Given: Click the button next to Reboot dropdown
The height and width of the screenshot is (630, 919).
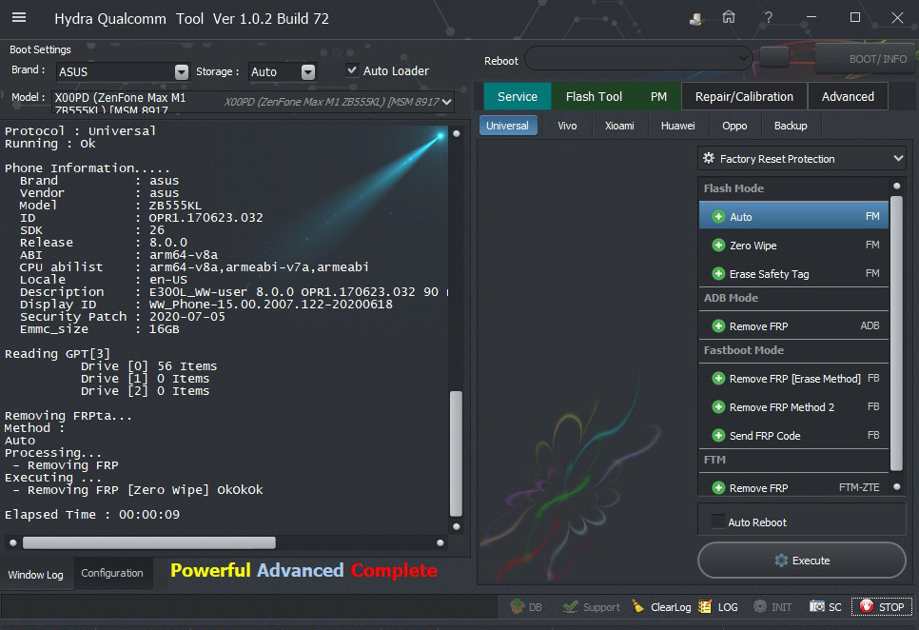Looking at the screenshot, I should pyautogui.click(x=774, y=57).
